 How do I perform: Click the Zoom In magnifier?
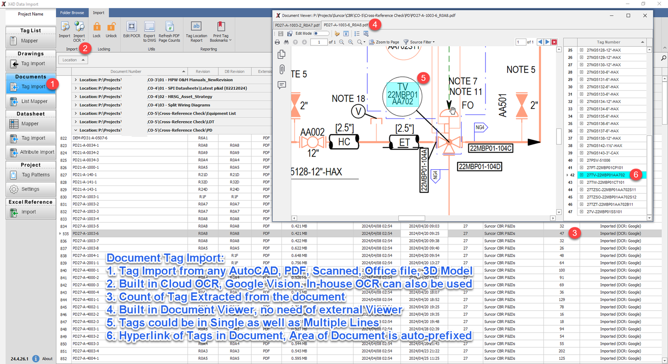tap(350, 42)
